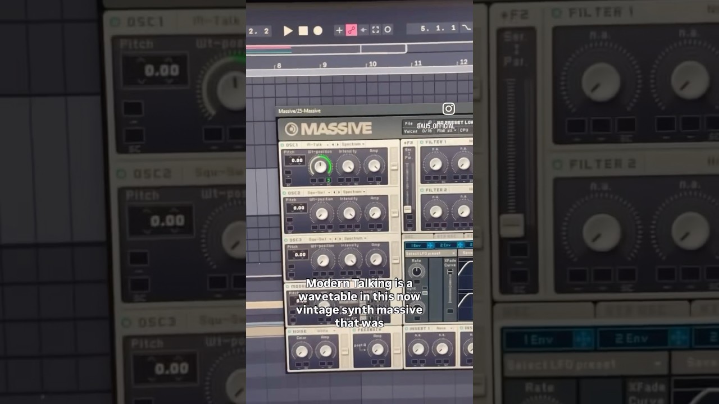Viewport: 719px width, 404px height.
Task: Open the OSC1 M-Talk wavetable dropdown
Action: point(317,145)
